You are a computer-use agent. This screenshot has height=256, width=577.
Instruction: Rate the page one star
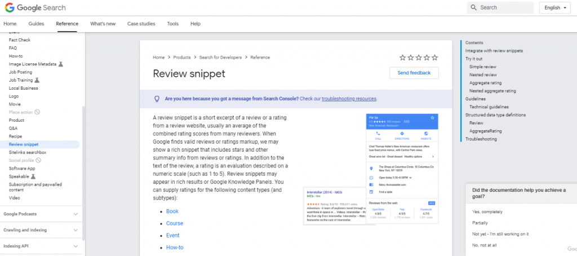point(402,58)
